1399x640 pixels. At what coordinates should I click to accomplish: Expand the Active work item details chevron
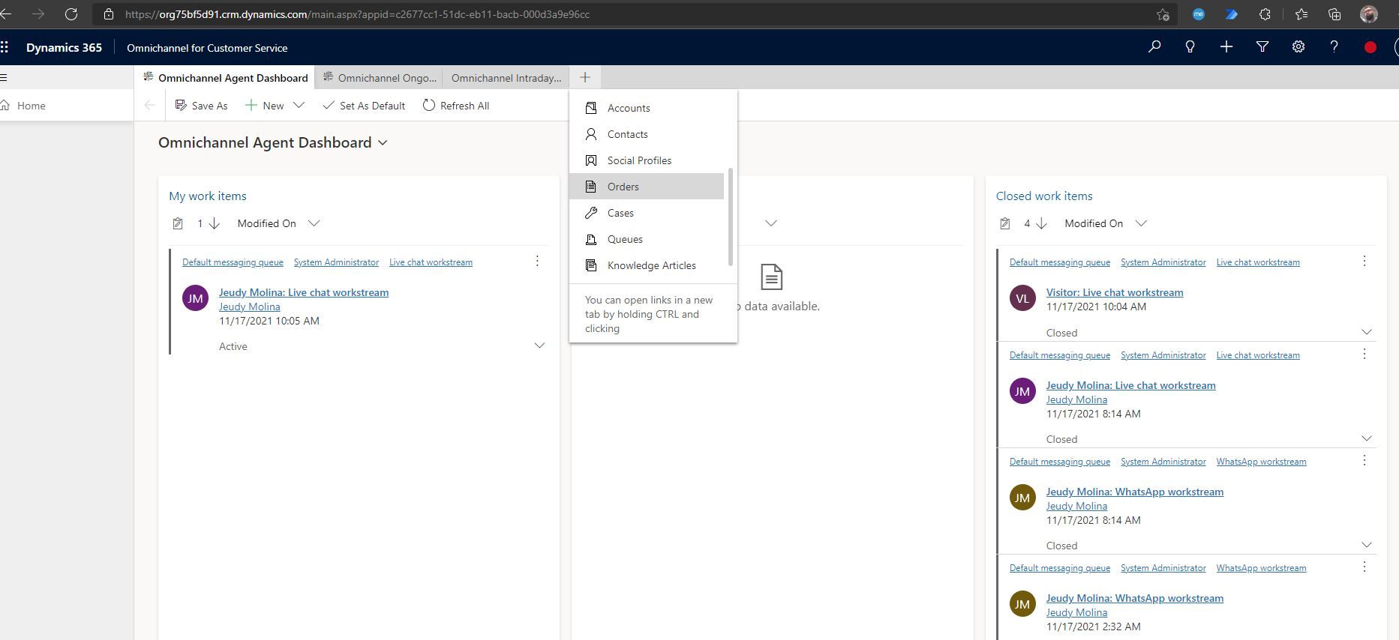point(539,345)
